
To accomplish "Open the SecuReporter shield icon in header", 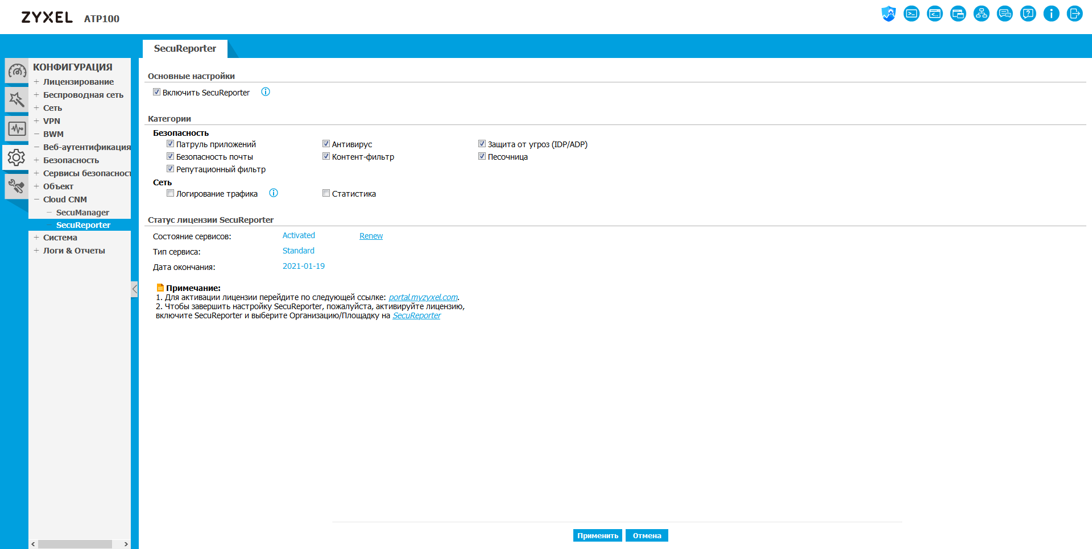I will (888, 14).
